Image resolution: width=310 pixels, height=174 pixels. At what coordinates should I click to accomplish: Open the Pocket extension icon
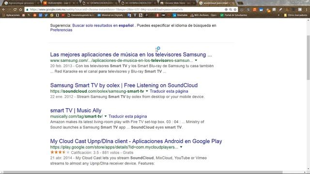click(242, 10)
